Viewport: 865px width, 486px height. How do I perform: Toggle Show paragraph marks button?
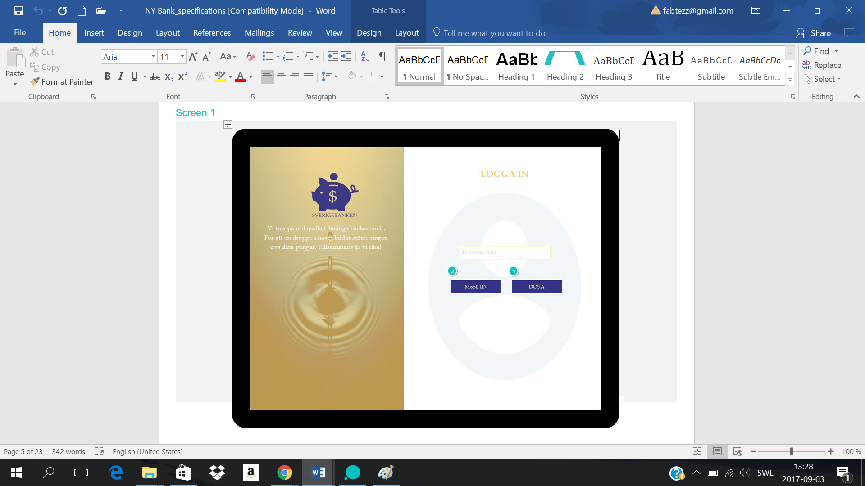382,57
